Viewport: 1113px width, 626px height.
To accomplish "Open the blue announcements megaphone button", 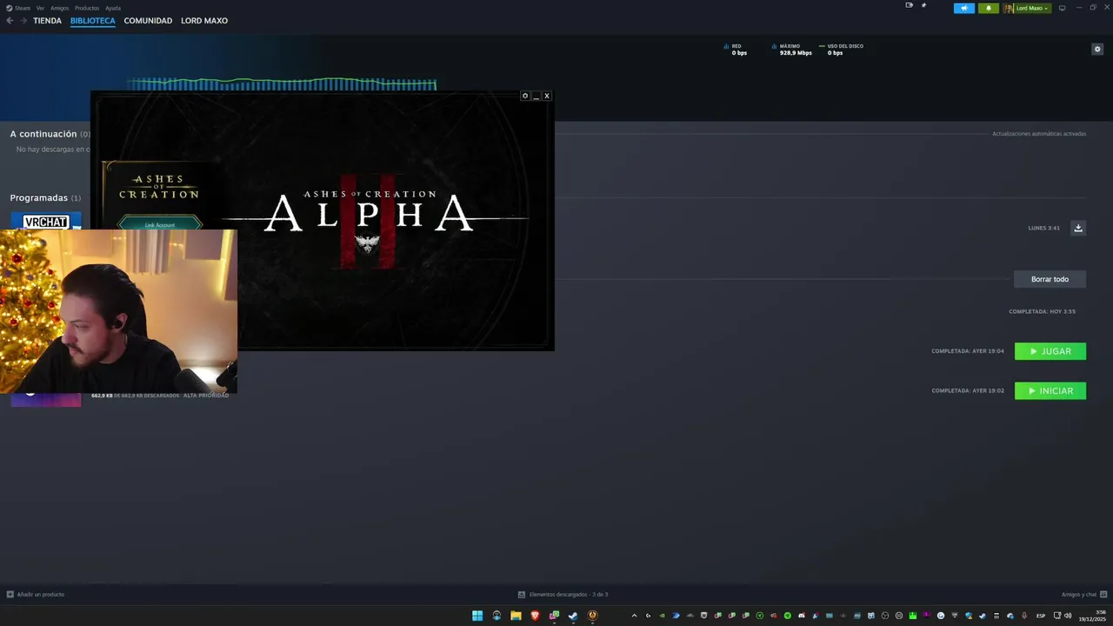I will (964, 8).
